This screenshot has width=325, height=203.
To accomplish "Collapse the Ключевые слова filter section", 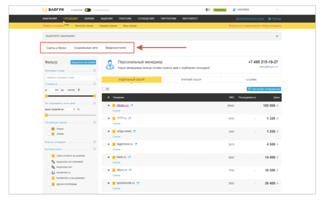I will [94, 71].
